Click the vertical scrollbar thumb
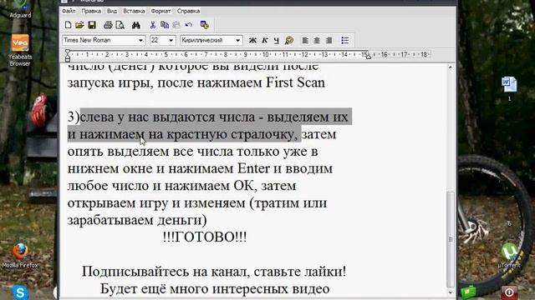535x300 pixels. 451,239
